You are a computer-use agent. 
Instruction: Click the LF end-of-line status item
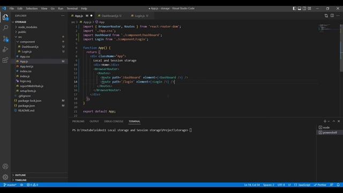click(289, 185)
